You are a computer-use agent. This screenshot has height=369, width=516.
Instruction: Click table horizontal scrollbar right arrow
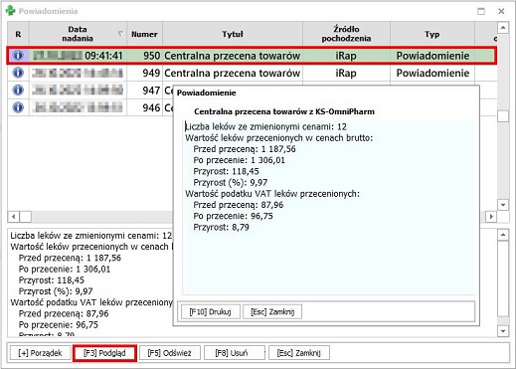[x=491, y=217]
